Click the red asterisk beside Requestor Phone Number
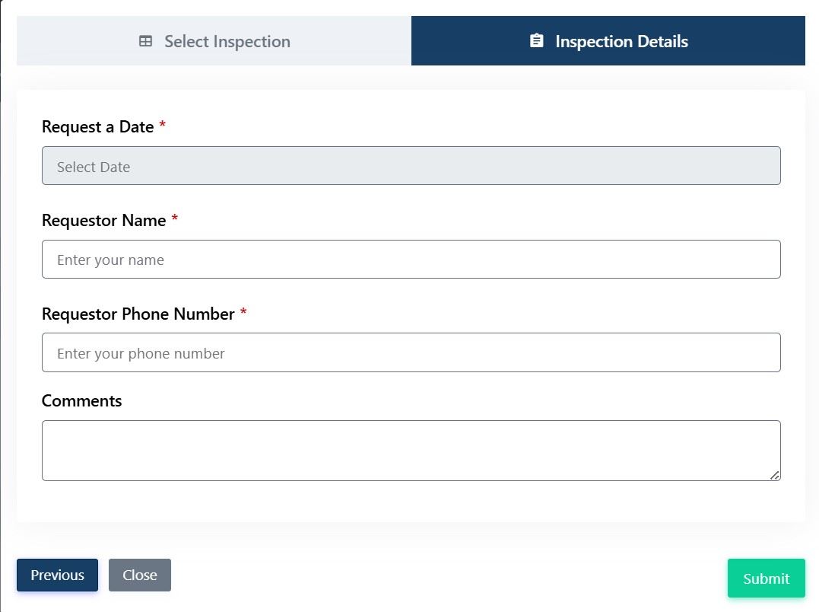The image size is (819, 612). point(243,314)
